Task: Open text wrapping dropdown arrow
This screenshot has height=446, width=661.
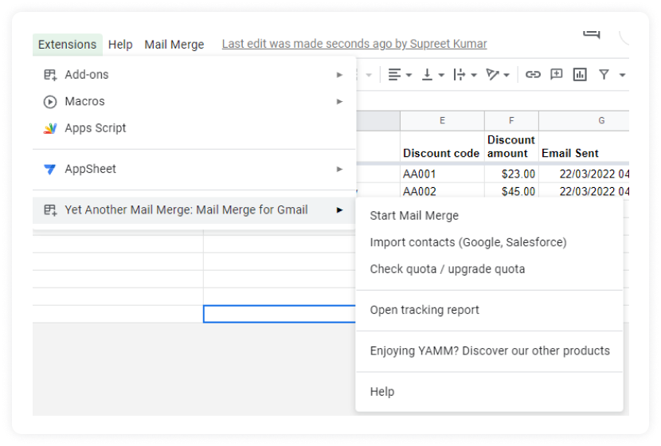Action: [x=474, y=76]
